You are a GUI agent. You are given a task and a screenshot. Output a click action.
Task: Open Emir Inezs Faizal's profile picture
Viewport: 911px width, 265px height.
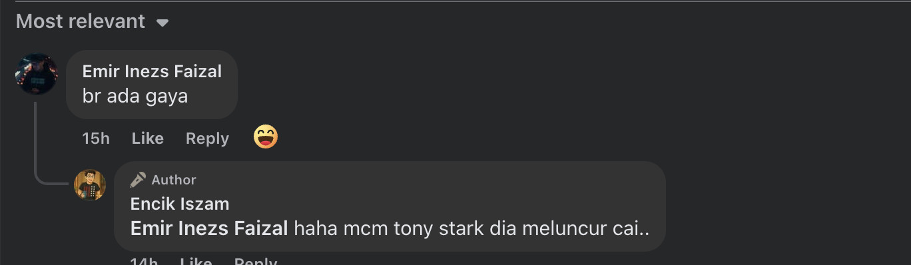[37, 74]
